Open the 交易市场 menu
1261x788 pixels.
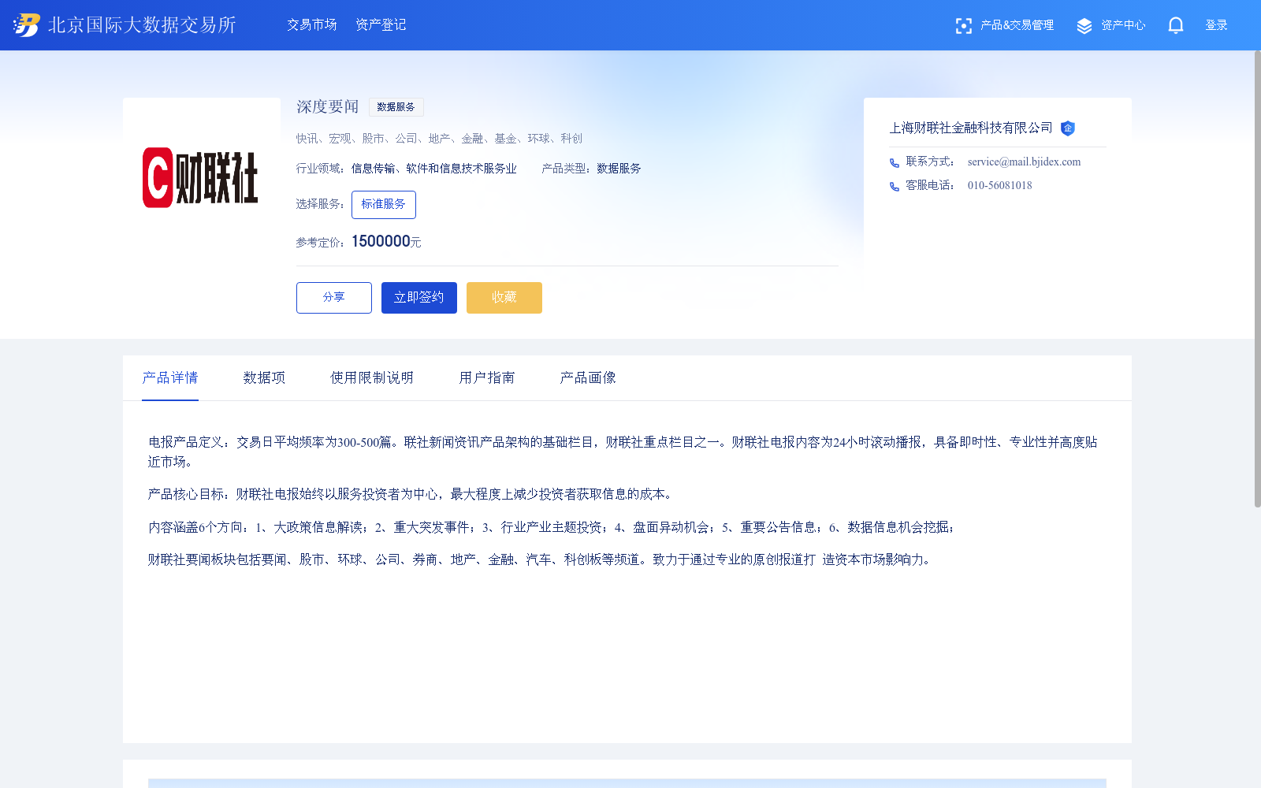pyautogui.click(x=312, y=25)
